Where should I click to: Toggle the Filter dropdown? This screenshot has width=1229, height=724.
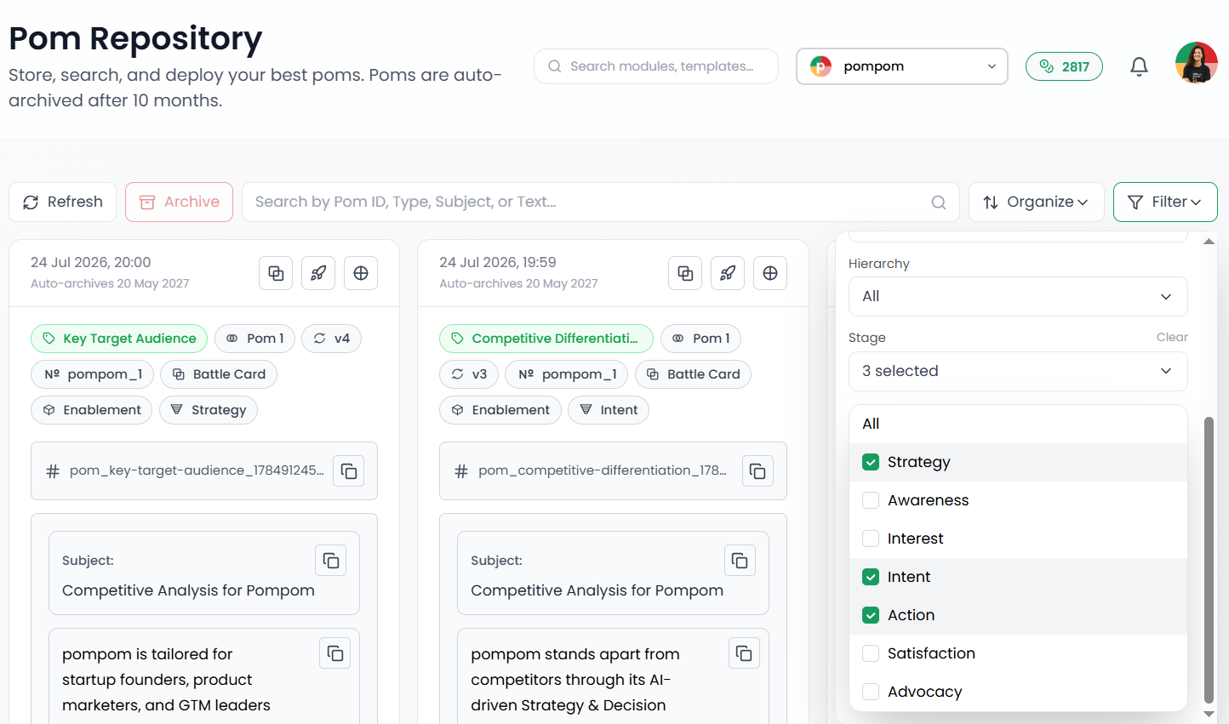pos(1165,202)
